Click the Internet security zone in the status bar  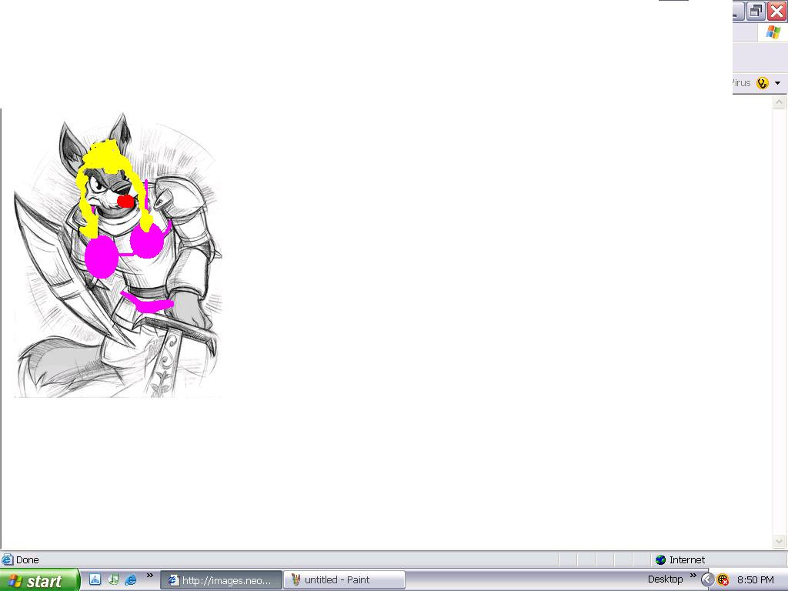pyautogui.click(x=680, y=560)
